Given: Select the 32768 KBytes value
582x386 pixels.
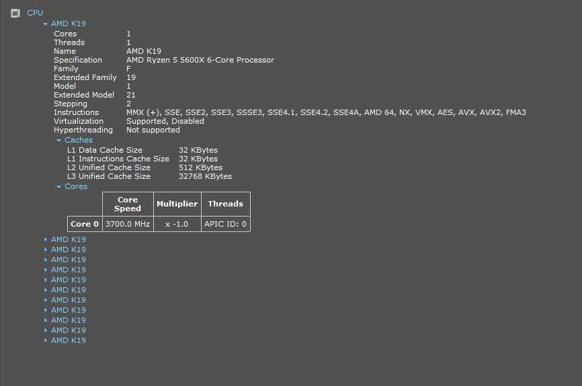Looking at the screenshot, I should point(205,176).
